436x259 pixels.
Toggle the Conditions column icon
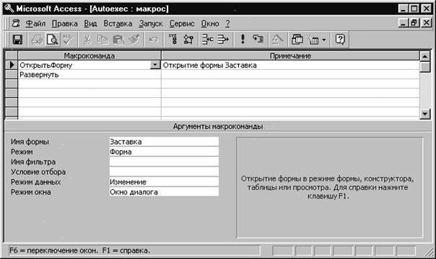188,40
